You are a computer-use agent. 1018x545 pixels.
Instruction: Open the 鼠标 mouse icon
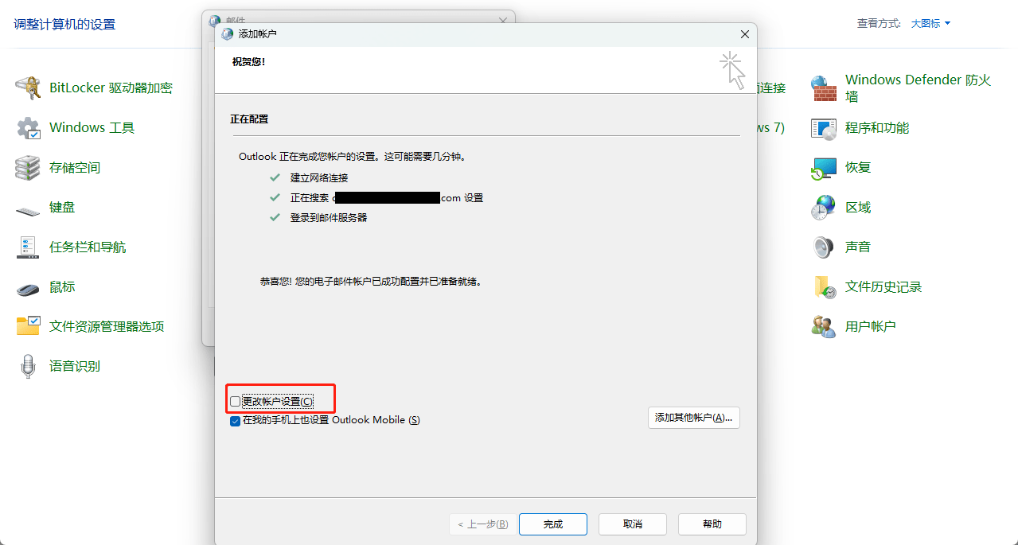click(x=28, y=287)
